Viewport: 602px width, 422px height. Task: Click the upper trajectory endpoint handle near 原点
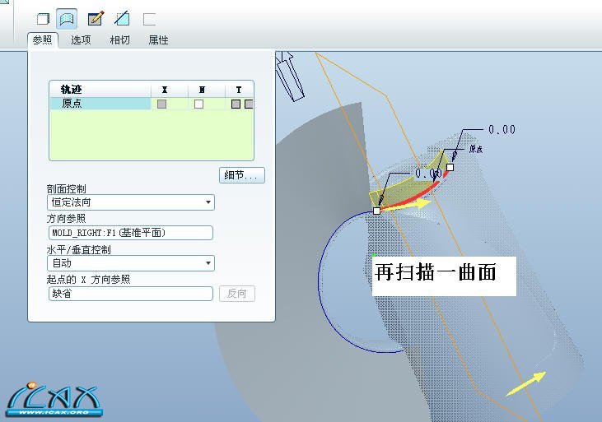click(450, 167)
